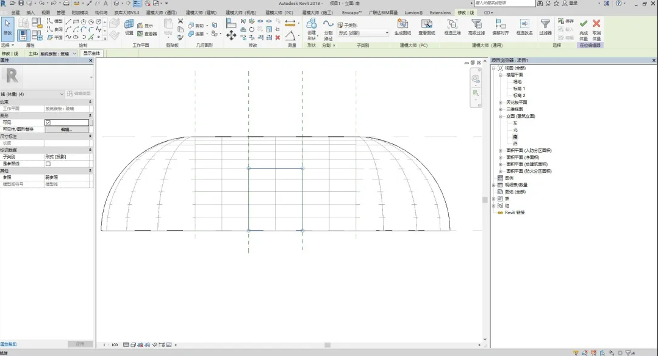Viewport: 658px width, 356px height.
Task: Uncheck the 可见 checkbox
Action: coord(48,123)
